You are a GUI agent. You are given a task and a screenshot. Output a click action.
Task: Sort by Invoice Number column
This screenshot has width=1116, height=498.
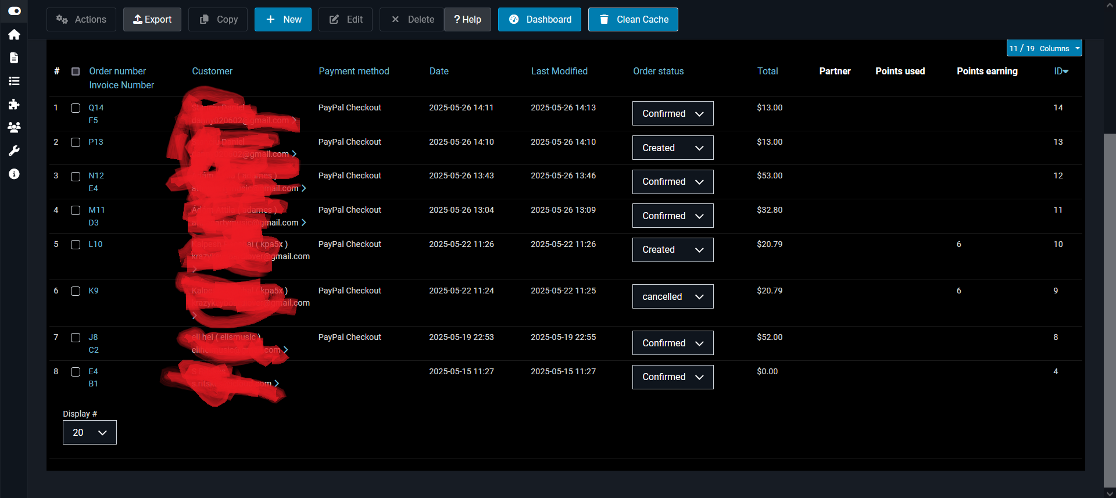click(x=121, y=85)
